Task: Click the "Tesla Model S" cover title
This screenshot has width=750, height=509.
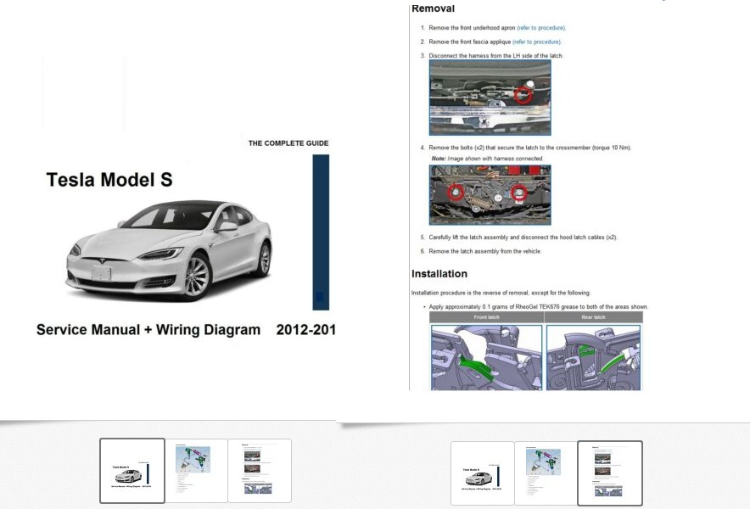Action: pos(109,180)
